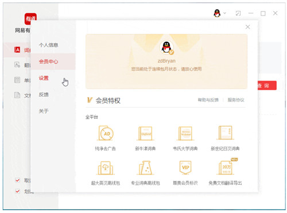The width and height of the screenshot is (287, 213).
Task: Maximize the Youdao main window
Action: pos(263,13)
